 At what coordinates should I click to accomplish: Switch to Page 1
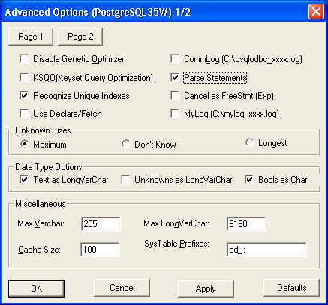point(31,37)
